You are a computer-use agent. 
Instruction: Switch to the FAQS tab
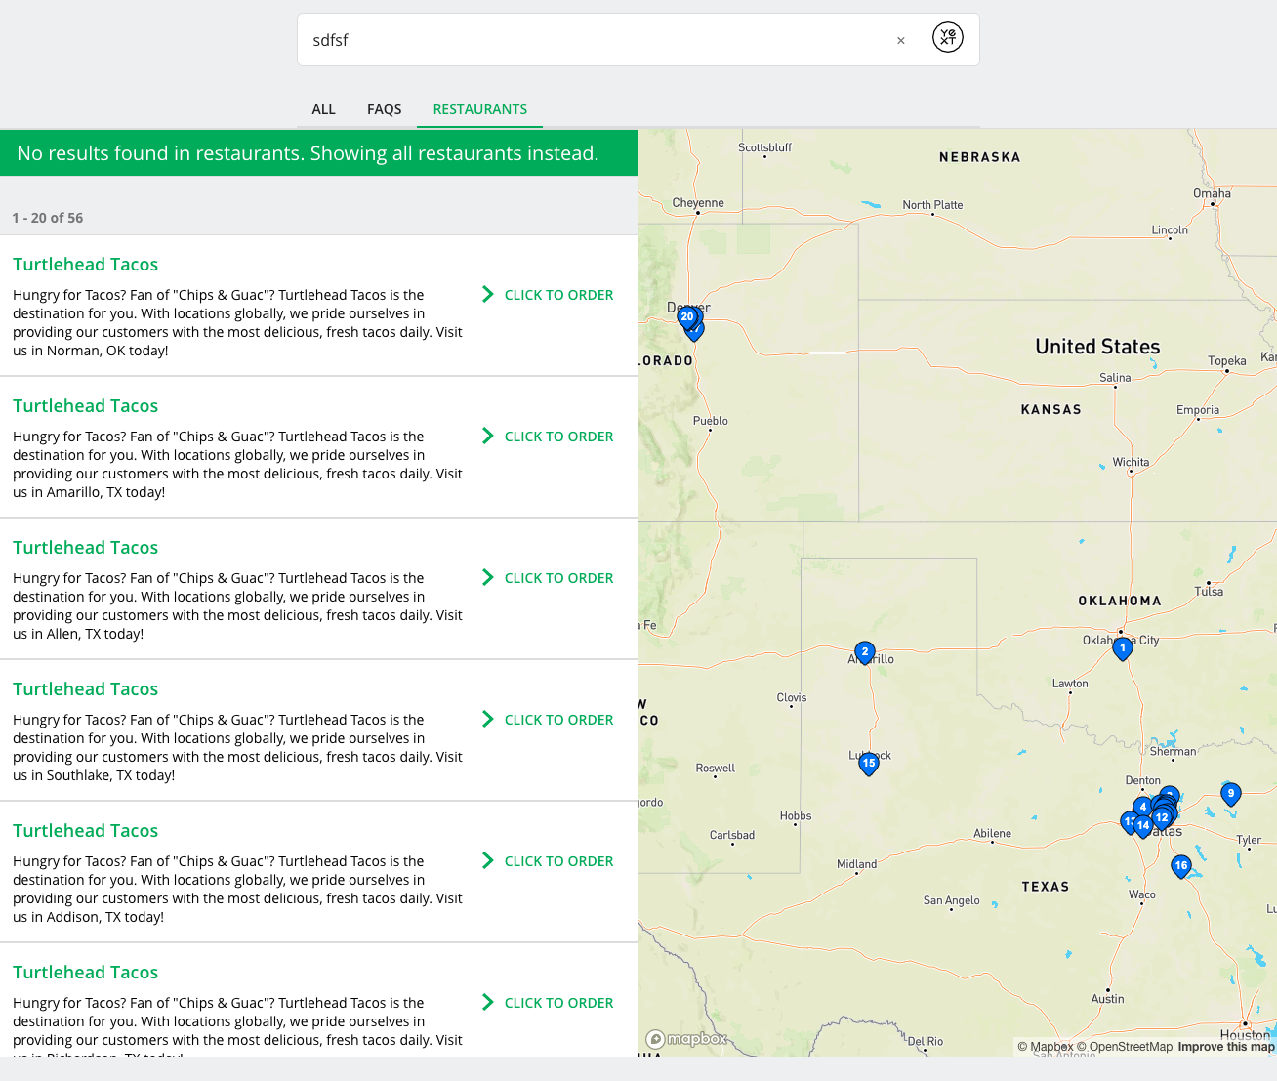click(385, 109)
